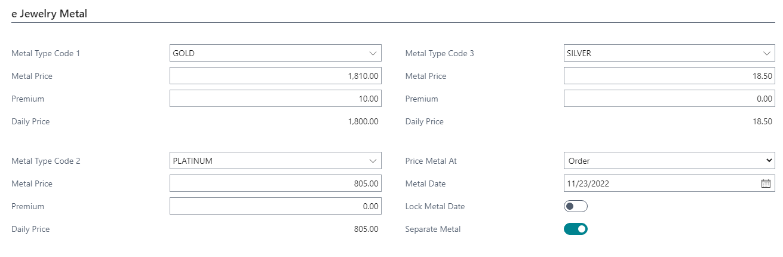
Task: Toggle the Lock Metal Date switch
Action: coord(576,206)
